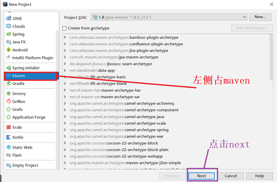Select Spring project type

[x=30, y=34]
